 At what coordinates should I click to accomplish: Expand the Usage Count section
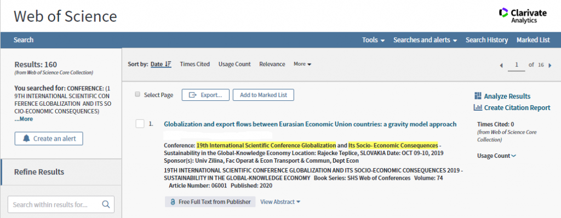tap(496, 156)
